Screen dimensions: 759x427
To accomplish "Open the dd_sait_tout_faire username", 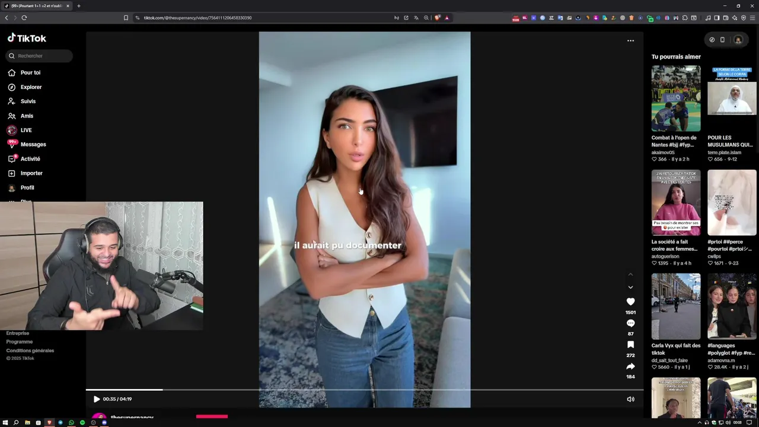I will 669,360.
